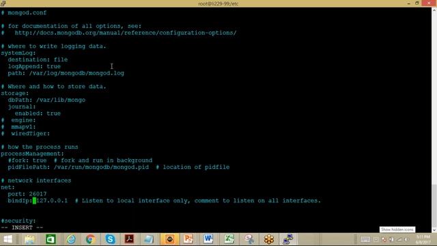Image resolution: width=437 pixels, height=246 pixels.
Task: Show hidden icons in system tray
Action: point(376,239)
